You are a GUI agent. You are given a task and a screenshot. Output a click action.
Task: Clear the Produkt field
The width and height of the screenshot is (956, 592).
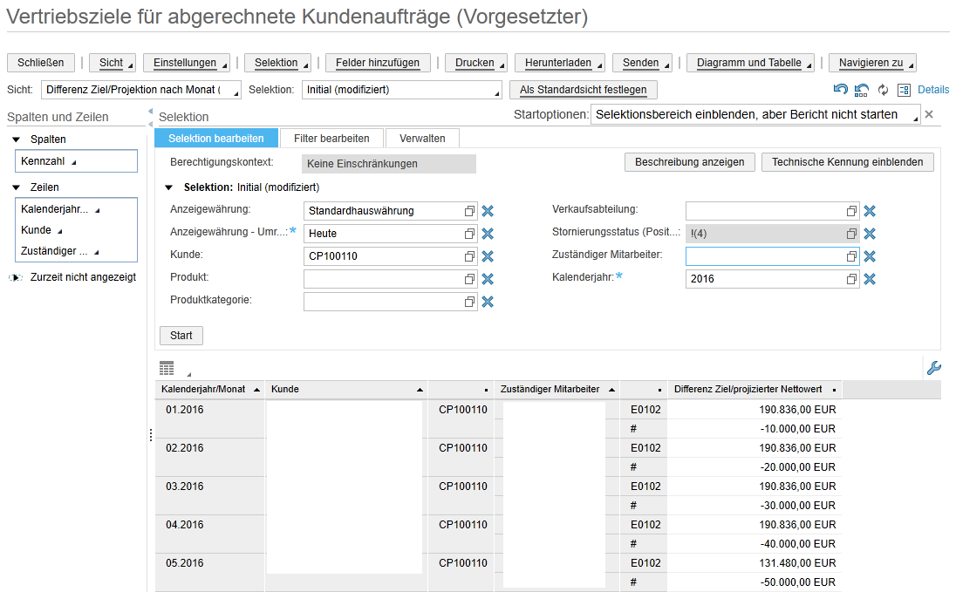(x=488, y=279)
